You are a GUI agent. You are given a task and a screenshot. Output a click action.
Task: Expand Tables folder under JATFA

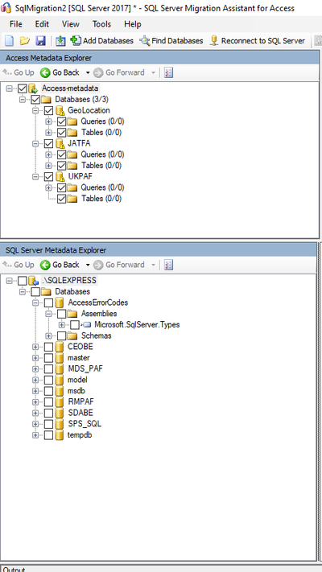[x=48, y=166]
